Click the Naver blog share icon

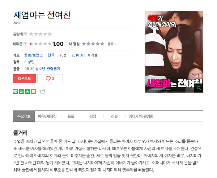15,92
